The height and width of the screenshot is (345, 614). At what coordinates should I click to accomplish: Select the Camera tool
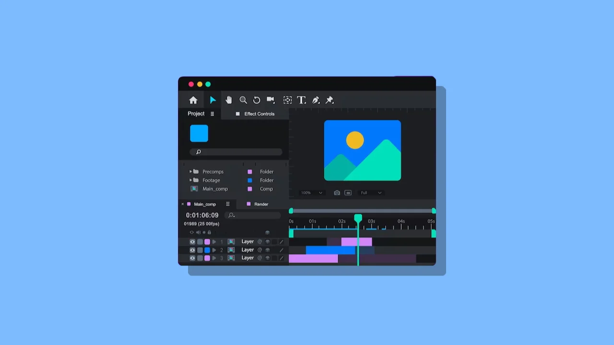[x=271, y=100]
